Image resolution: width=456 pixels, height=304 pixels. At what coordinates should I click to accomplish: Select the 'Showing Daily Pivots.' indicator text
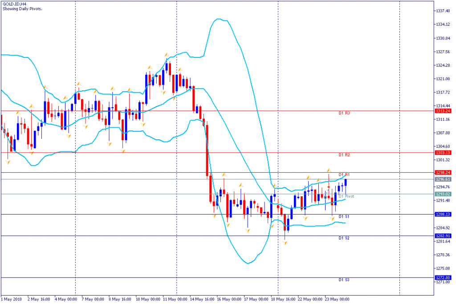tap(22, 9)
